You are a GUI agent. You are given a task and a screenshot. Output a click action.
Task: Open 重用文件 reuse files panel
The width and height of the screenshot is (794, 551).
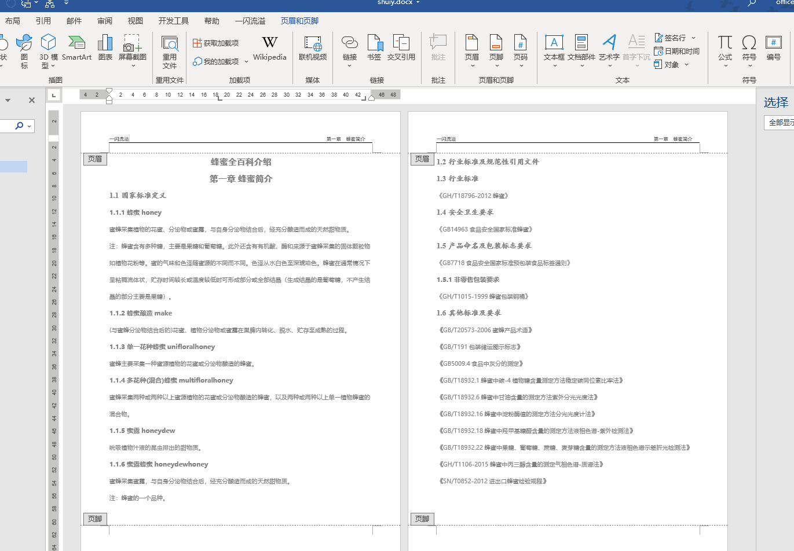pos(170,52)
